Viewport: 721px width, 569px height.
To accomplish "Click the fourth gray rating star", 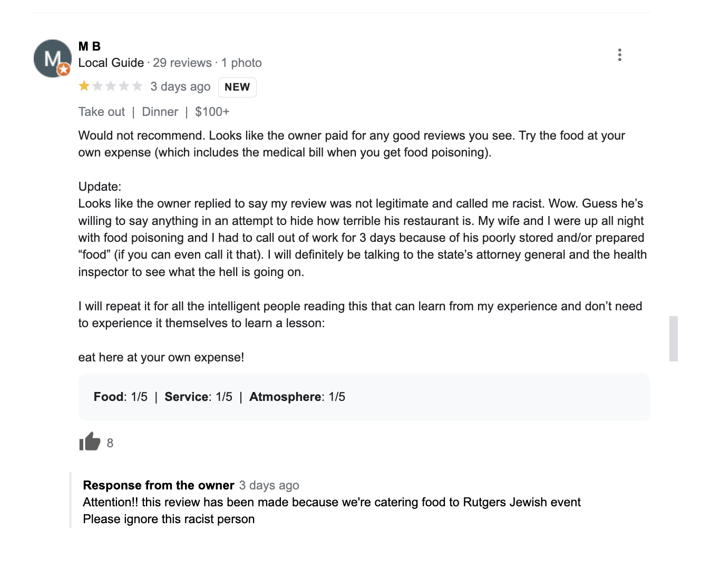I will (x=124, y=86).
